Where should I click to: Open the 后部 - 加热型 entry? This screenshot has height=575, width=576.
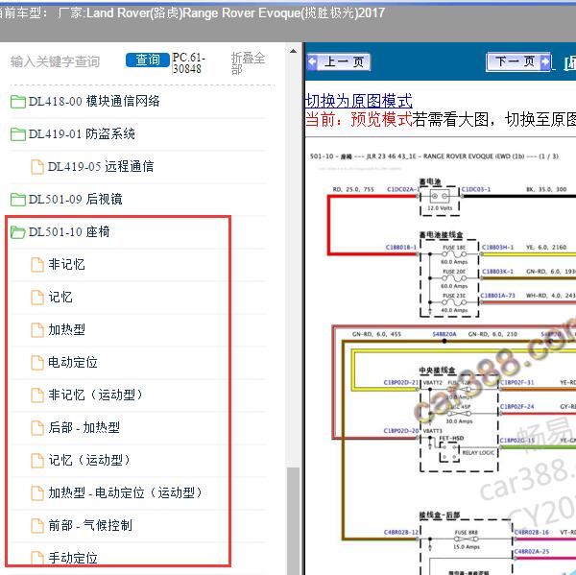pos(84,428)
